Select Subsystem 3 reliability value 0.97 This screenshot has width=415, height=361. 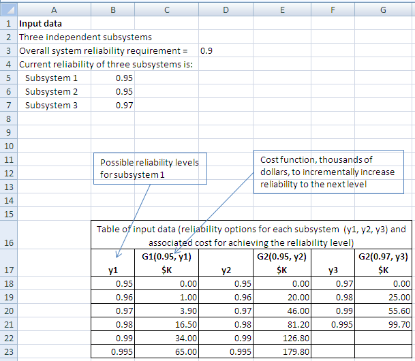pos(112,106)
